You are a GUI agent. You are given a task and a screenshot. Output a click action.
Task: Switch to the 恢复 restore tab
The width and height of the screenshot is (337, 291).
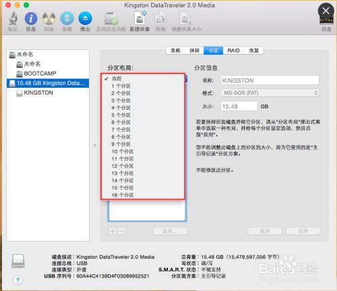coord(254,51)
